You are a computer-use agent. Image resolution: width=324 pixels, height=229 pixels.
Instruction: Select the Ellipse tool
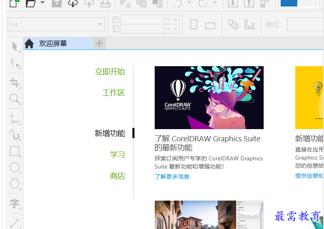[x=15, y=167]
